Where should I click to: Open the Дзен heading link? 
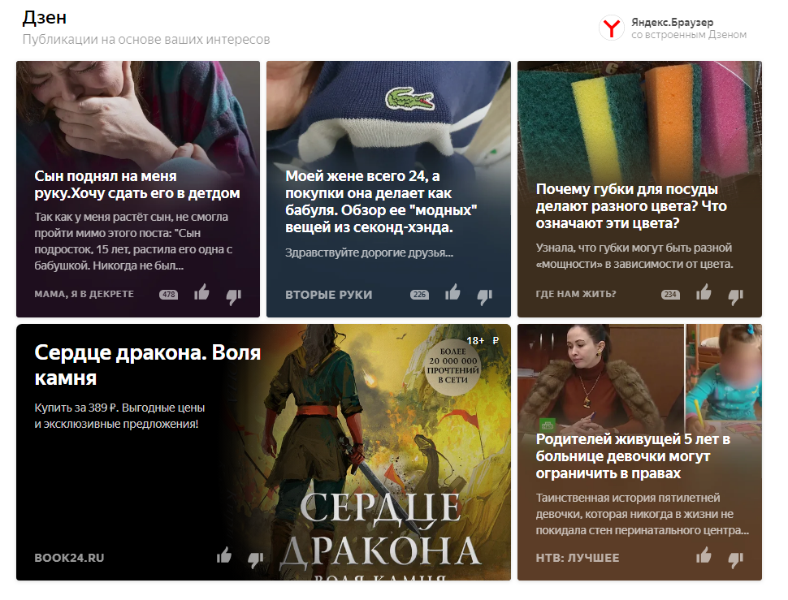(44, 18)
